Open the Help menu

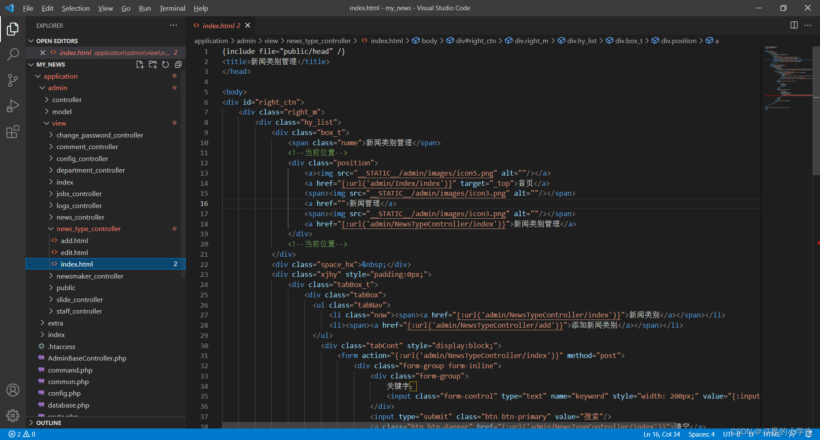[201, 8]
